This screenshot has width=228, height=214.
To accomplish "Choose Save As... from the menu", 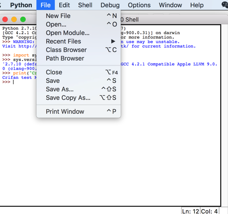I will [79, 89].
